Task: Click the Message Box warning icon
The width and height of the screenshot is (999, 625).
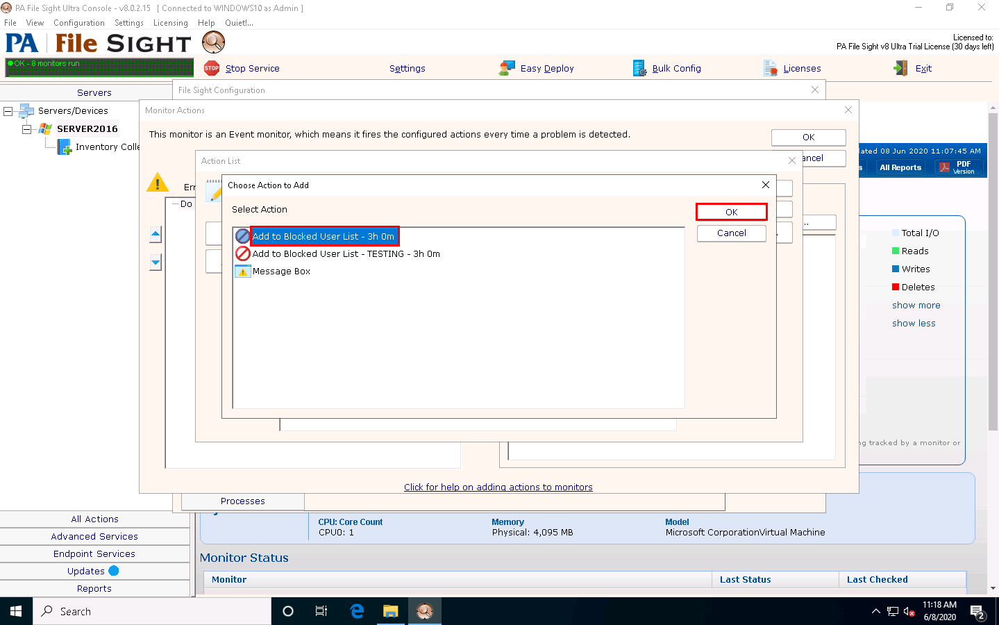Action: click(242, 272)
